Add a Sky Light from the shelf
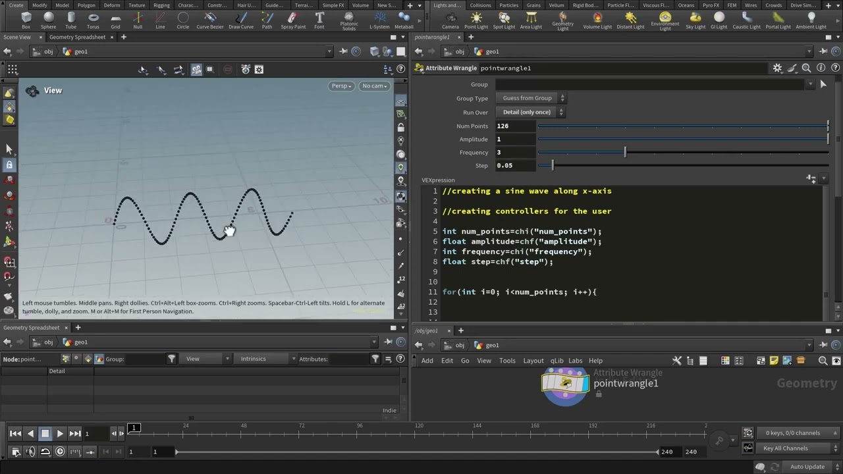 (x=695, y=20)
